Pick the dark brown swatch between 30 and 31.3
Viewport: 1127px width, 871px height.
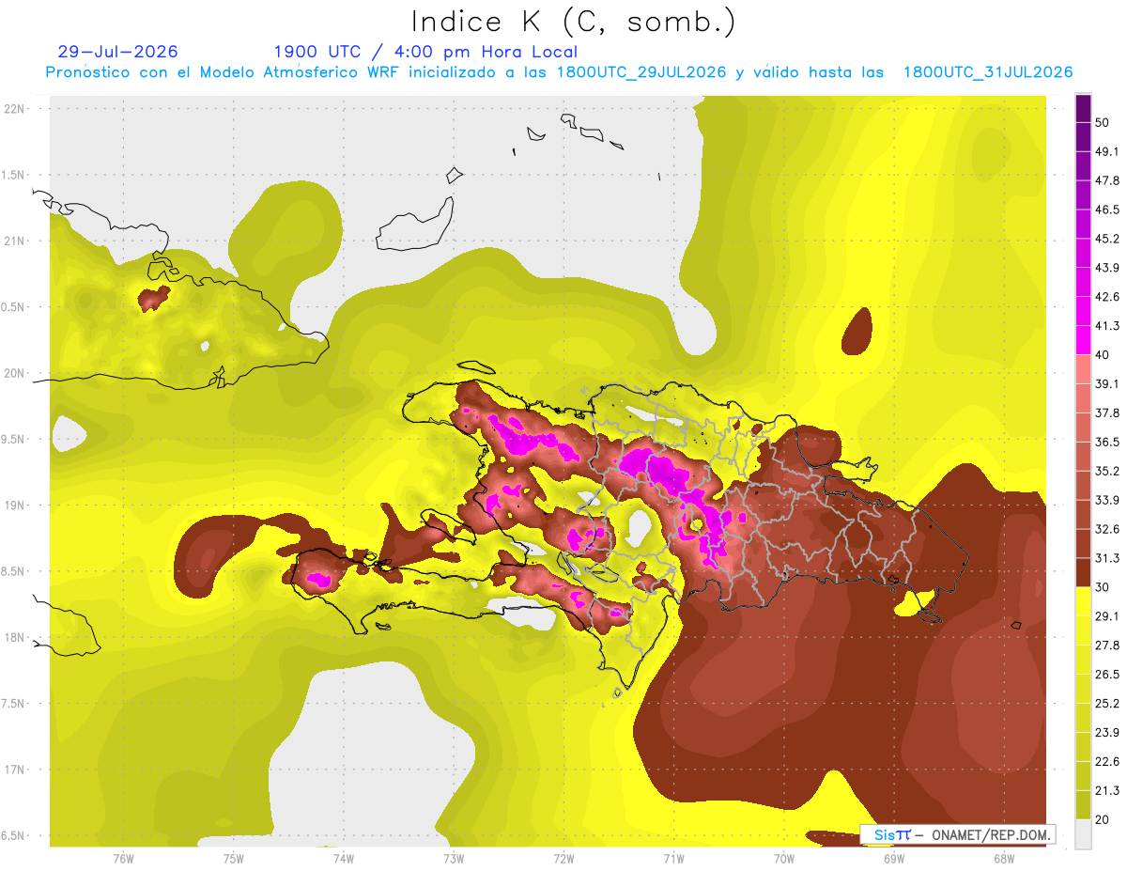[1083, 573]
